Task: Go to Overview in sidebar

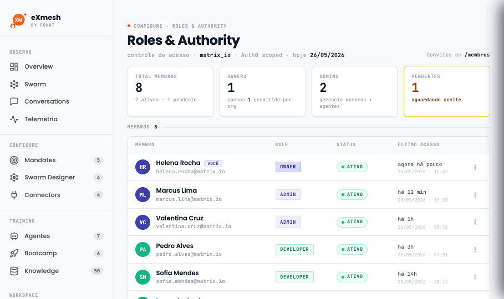Action: (x=39, y=66)
